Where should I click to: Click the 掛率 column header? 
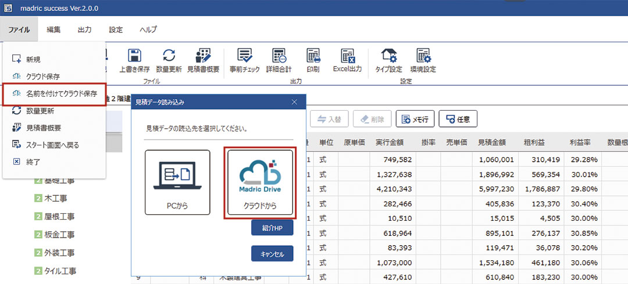tap(428, 143)
